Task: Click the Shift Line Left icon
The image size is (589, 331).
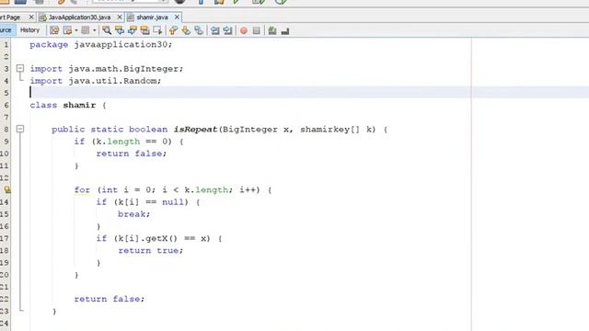Action: 214,30
